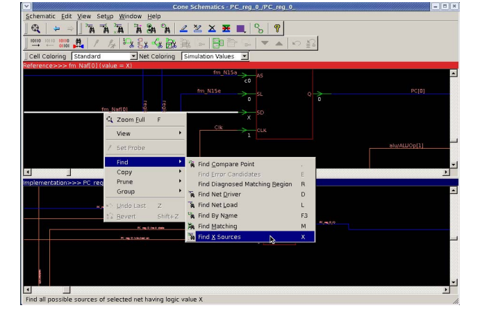Click the Implementation pane horizontal scrollbar thumb
Screen dimensions: 480x310
tap(67, 289)
